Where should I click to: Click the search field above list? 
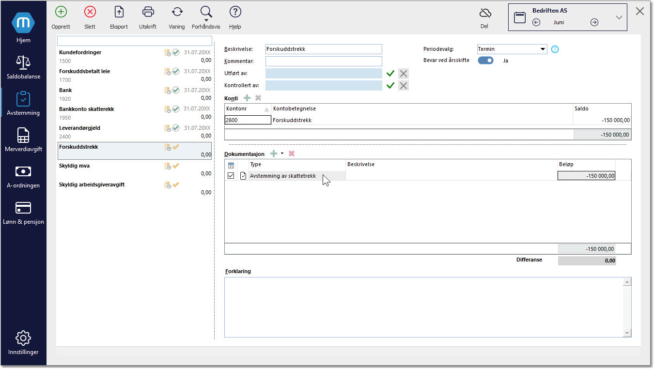135,41
